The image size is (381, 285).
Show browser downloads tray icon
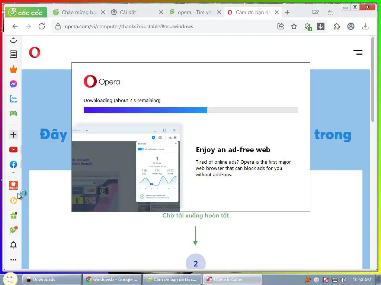(x=365, y=26)
